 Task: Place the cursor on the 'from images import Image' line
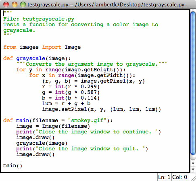pyautogui.click(x=42, y=47)
